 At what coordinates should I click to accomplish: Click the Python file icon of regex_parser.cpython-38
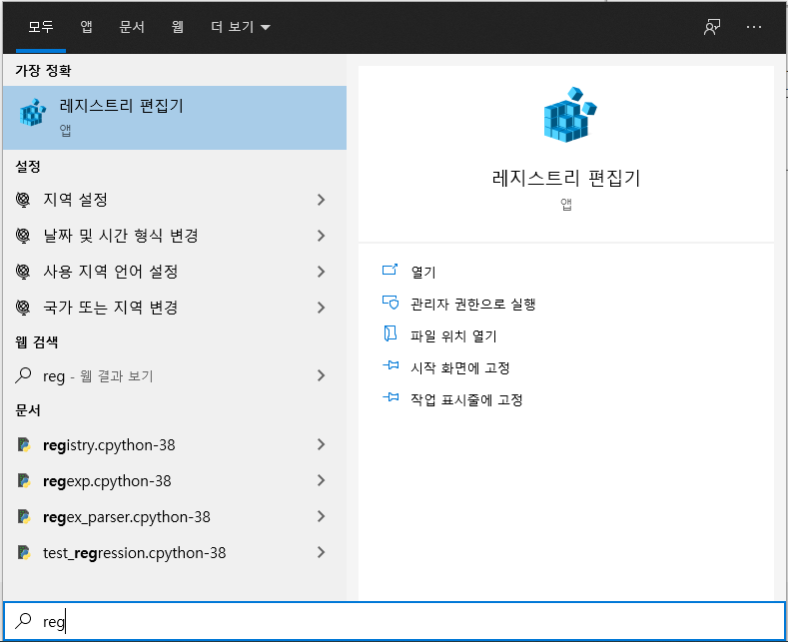(x=24, y=517)
